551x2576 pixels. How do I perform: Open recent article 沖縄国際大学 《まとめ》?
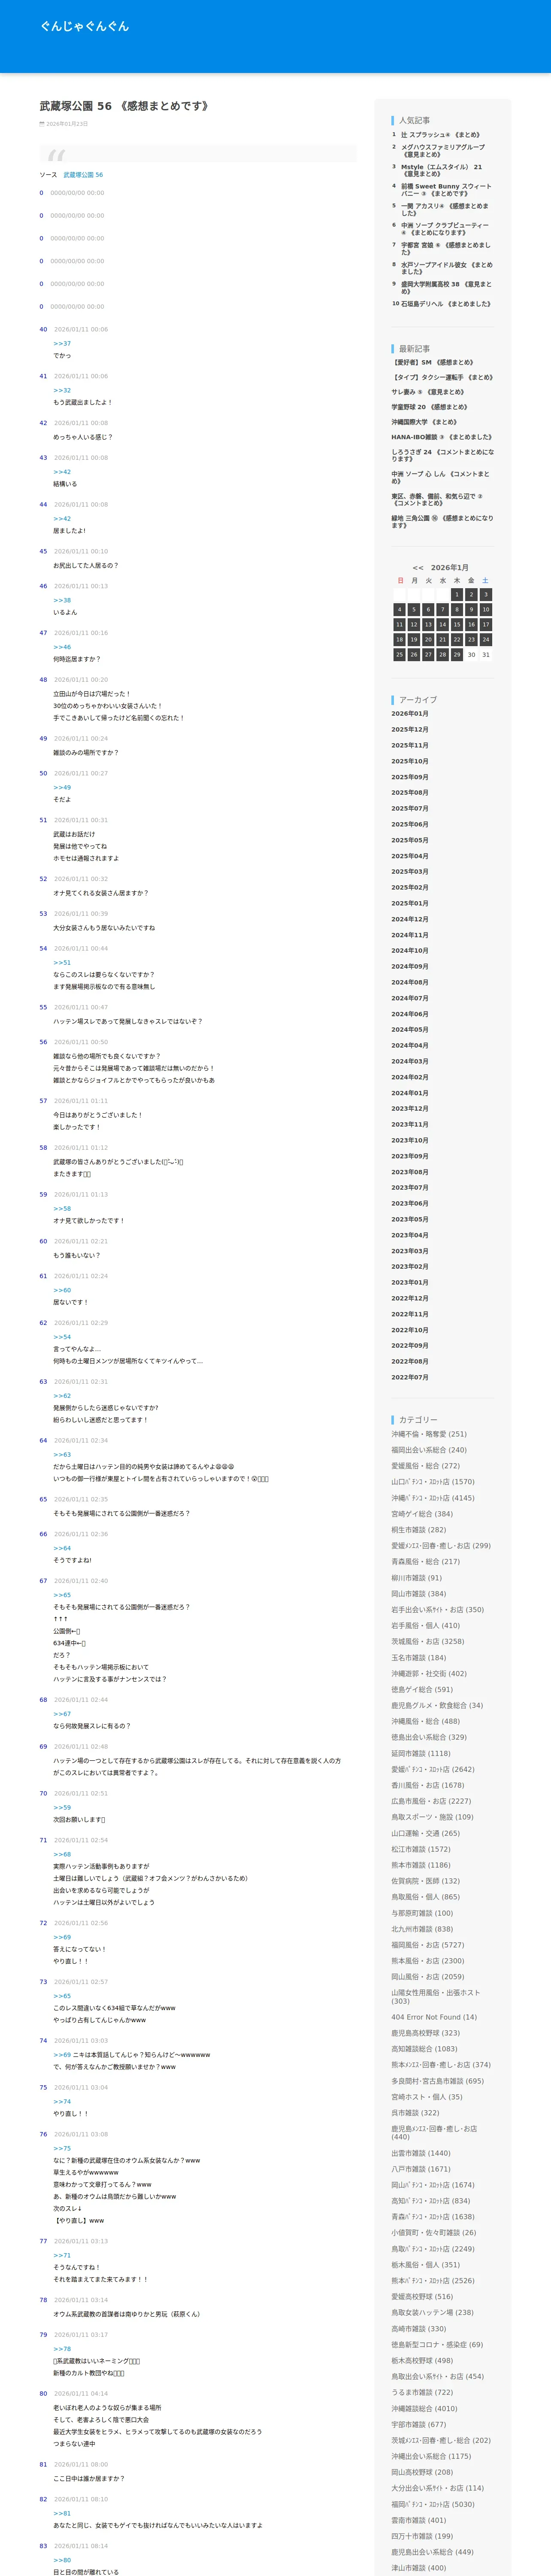point(424,422)
